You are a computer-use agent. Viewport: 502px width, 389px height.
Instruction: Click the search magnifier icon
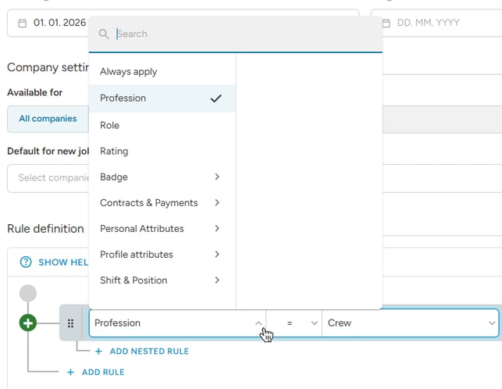[104, 34]
